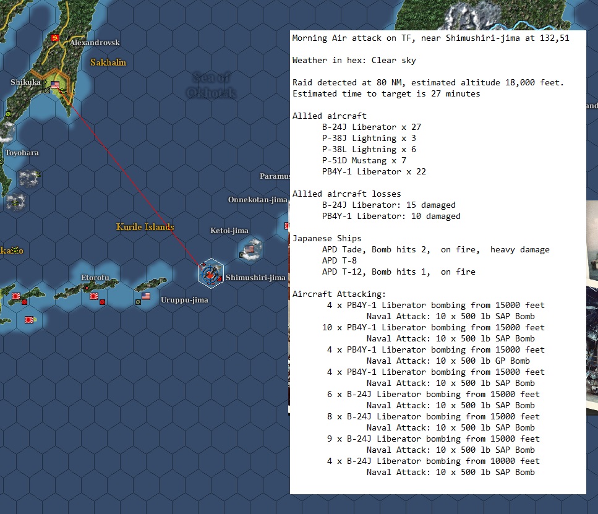Viewport: 598px width, 514px height.
Task: Click the 'Morning Air attack on TF' report heading
Action: click(x=430, y=38)
